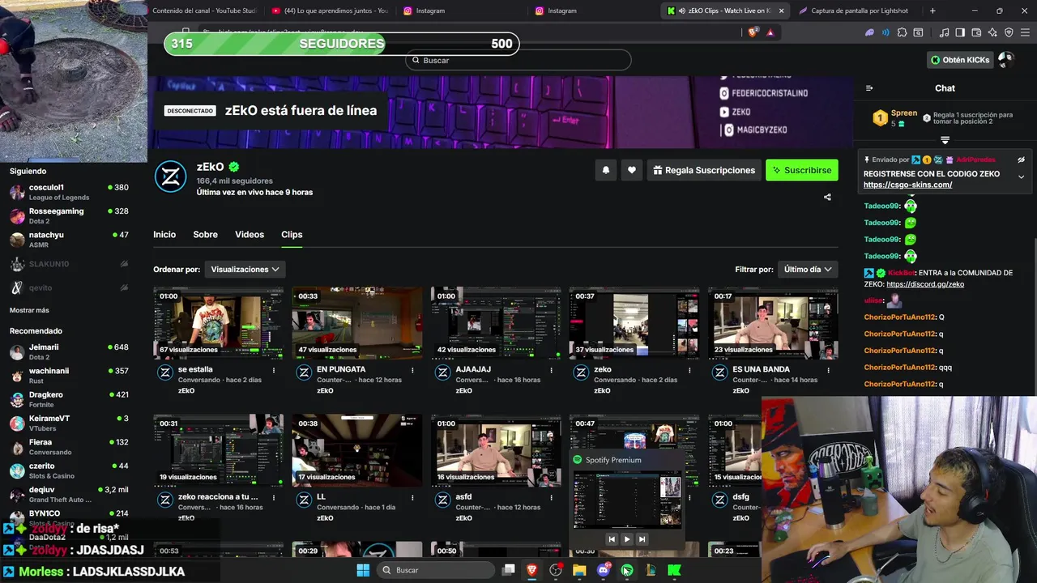This screenshot has width=1037, height=583.
Task: Click the Kick search field 'Buscar'
Action: click(518, 60)
